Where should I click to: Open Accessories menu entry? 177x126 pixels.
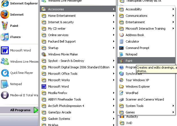(x=78, y=9)
